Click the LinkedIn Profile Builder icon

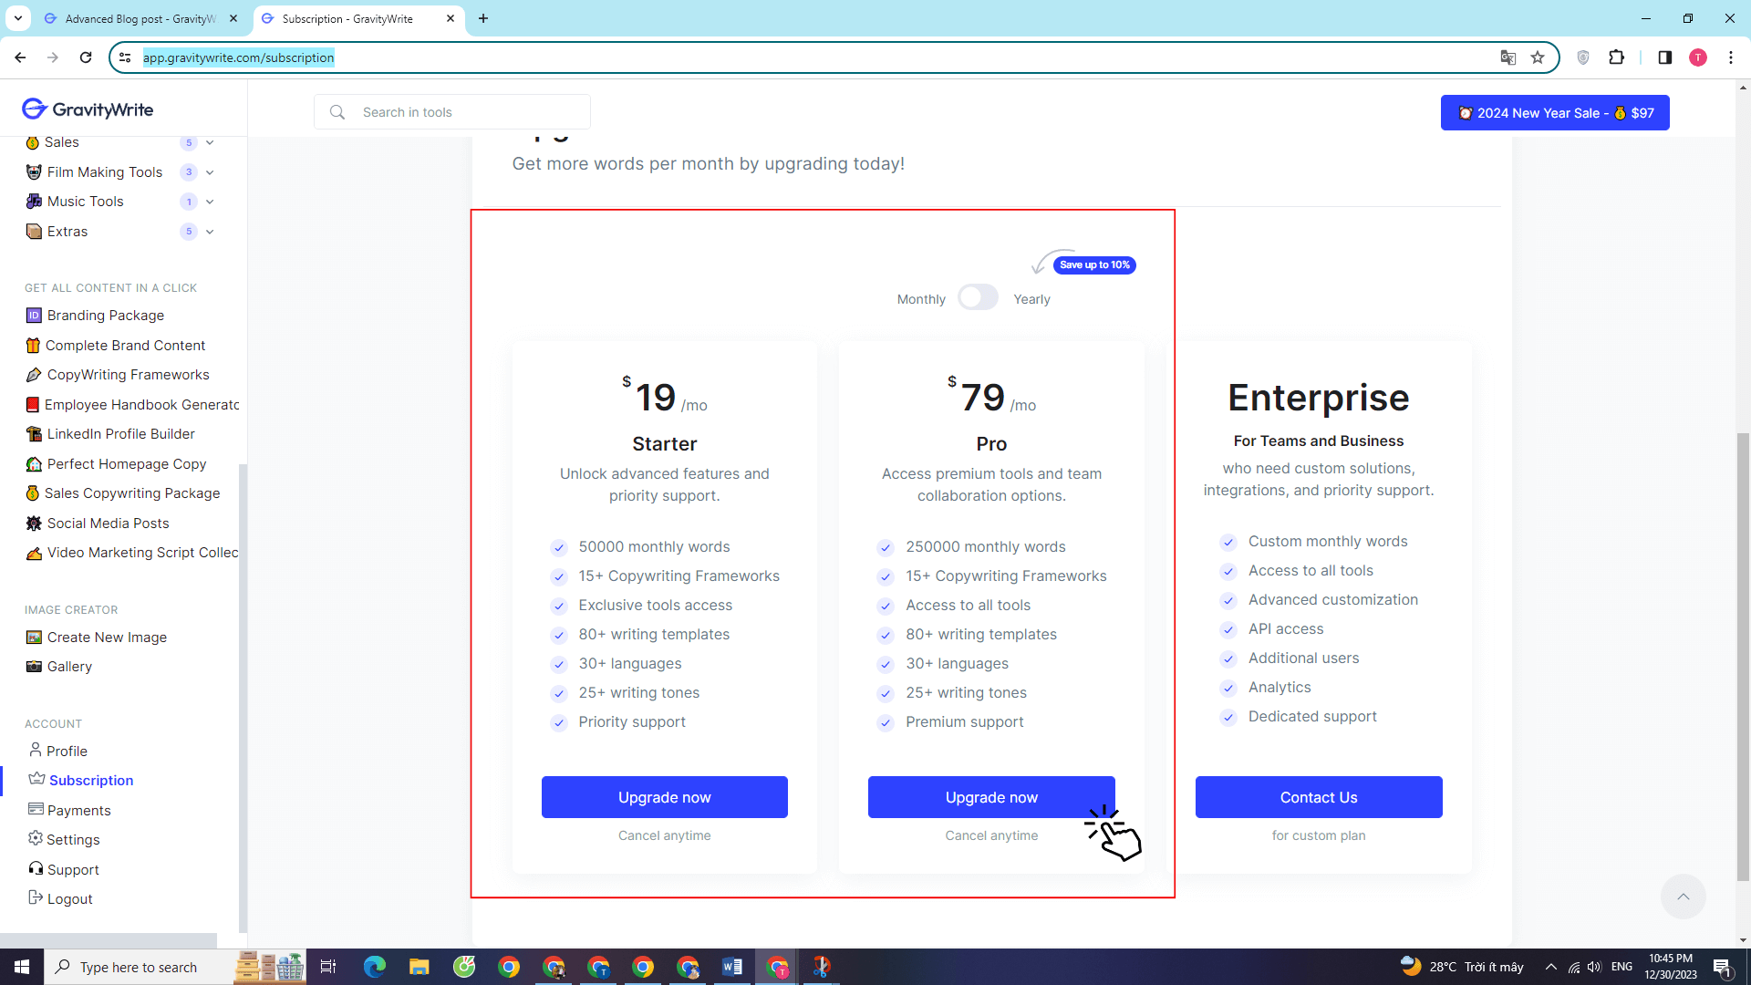coord(34,434)
